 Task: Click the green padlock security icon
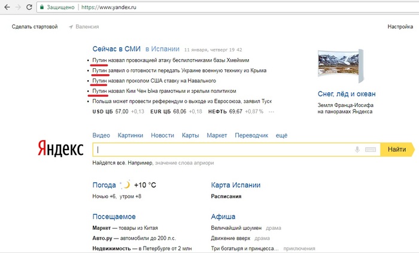click(x=42, y=7)
